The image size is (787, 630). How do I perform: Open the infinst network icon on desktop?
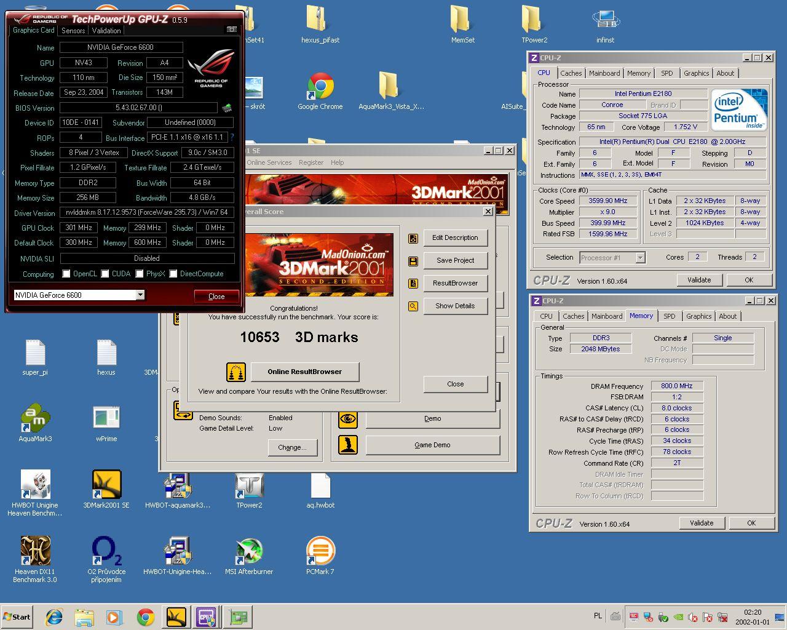pos(605,25)
